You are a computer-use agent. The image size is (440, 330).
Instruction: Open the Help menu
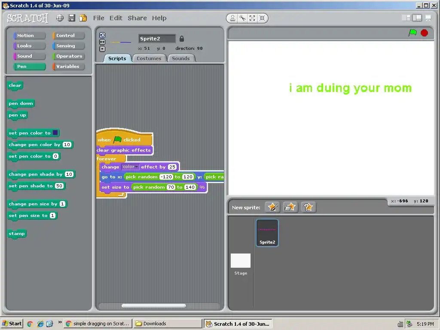coord(159,18)
